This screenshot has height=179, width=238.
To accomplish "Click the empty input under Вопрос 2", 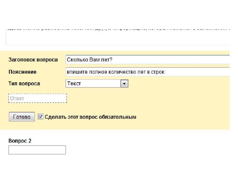I will click(37, 150).
